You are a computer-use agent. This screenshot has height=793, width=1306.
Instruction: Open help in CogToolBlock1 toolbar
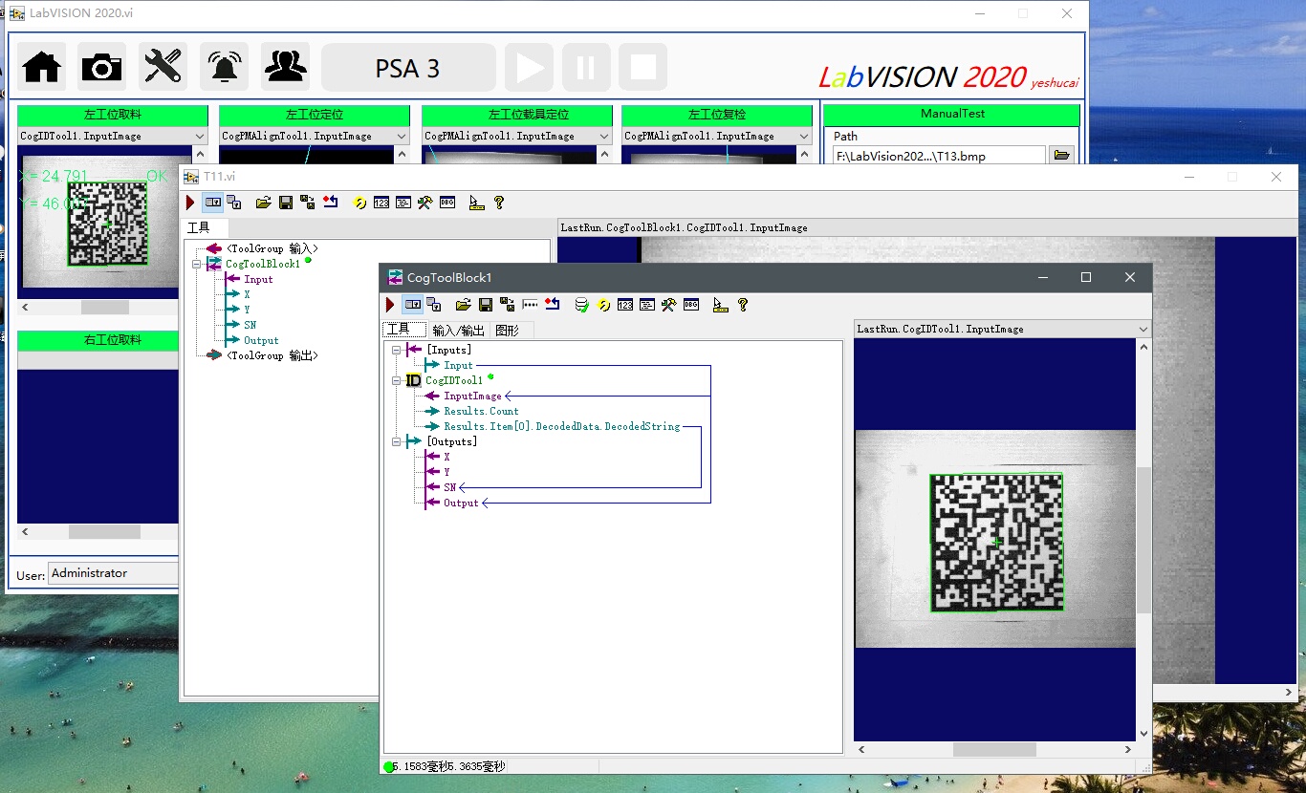(742, 305)
